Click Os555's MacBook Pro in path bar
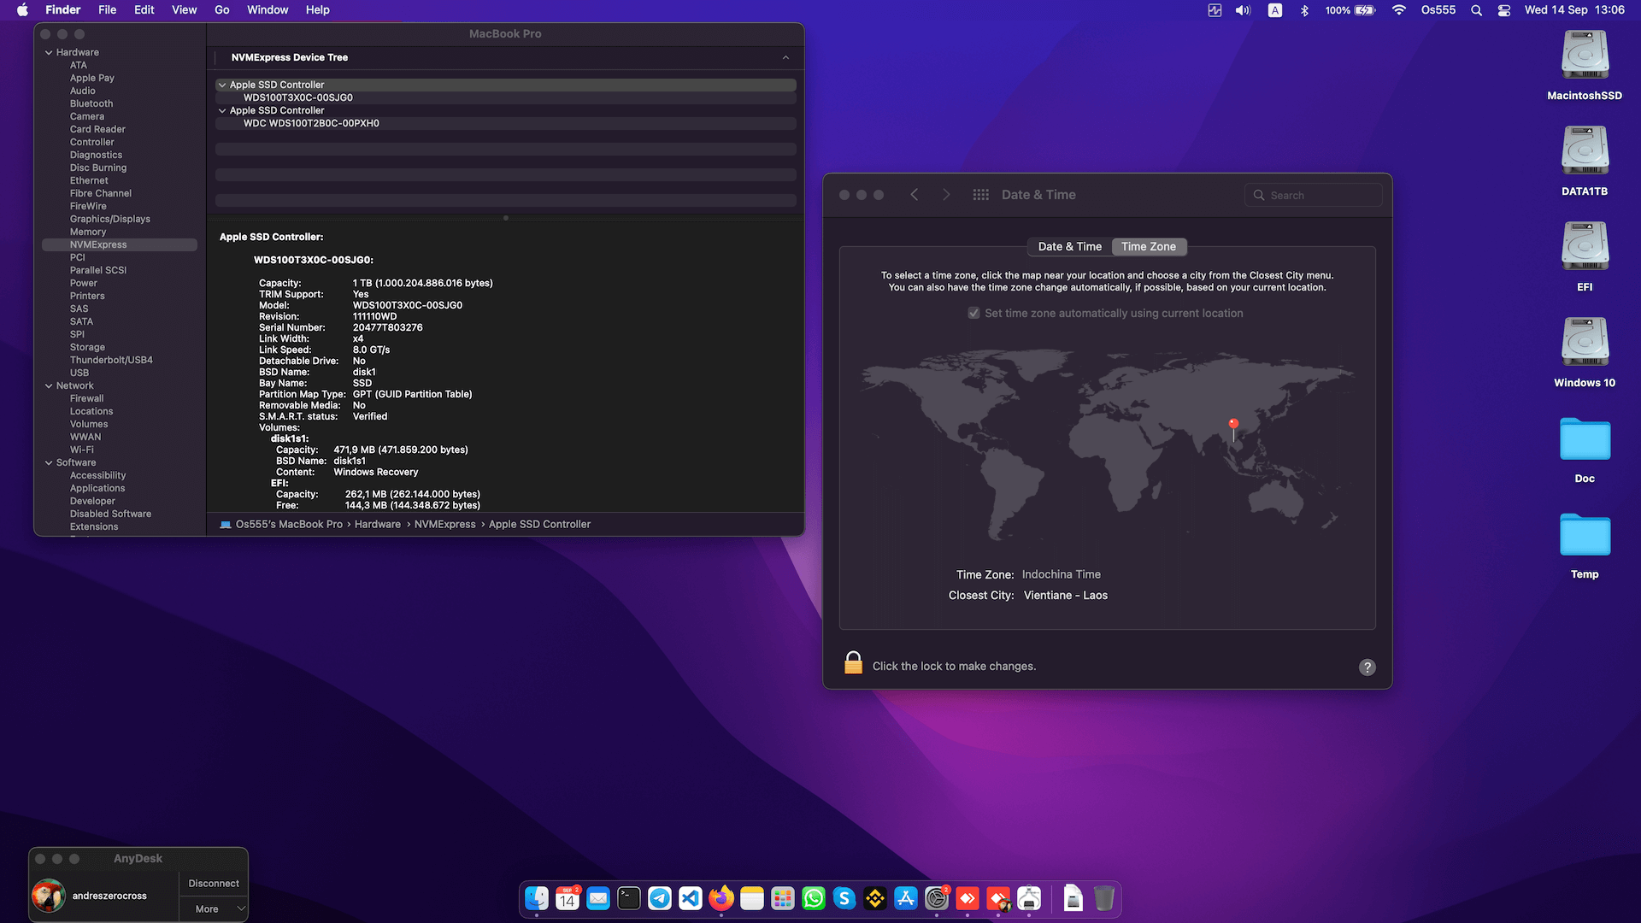The width and height of the screenshot is (1641, 923). [x=289, y=524]
